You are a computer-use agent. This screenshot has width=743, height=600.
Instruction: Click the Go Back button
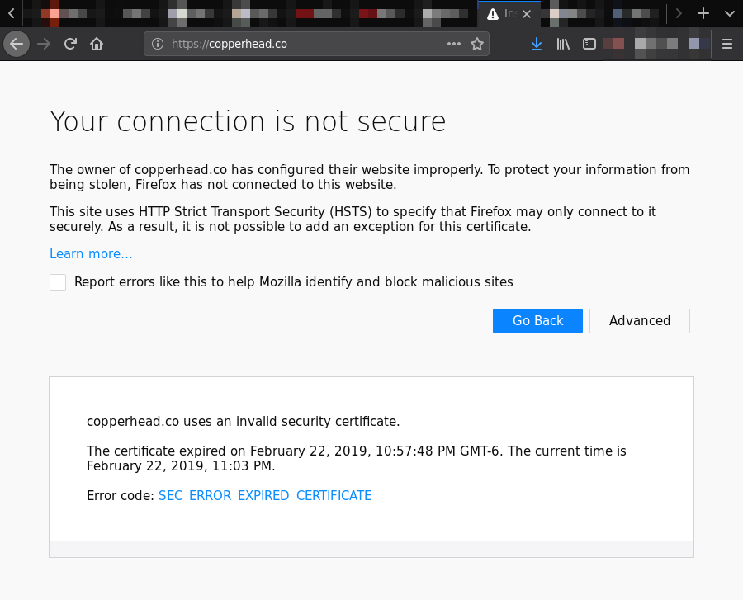coord(537,321)
